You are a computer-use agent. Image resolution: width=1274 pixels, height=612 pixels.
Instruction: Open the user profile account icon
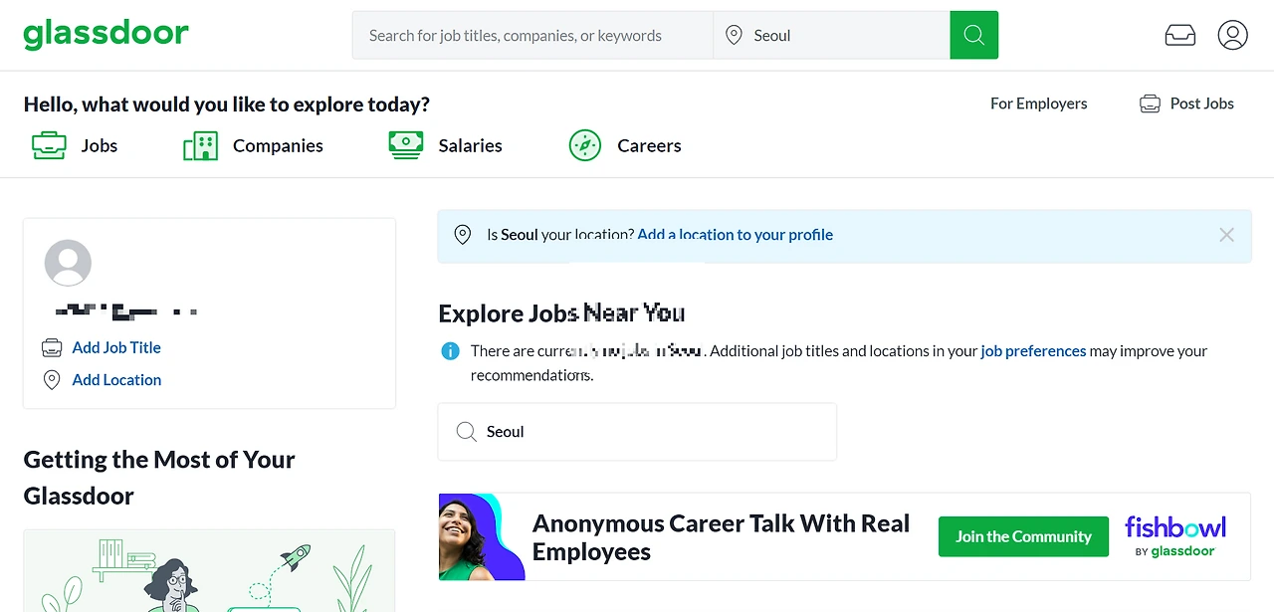(x=1232, y=36)
